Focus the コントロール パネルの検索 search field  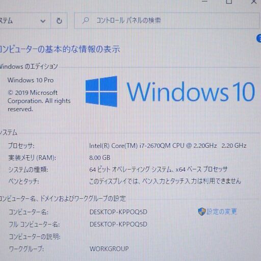point(167,20)
